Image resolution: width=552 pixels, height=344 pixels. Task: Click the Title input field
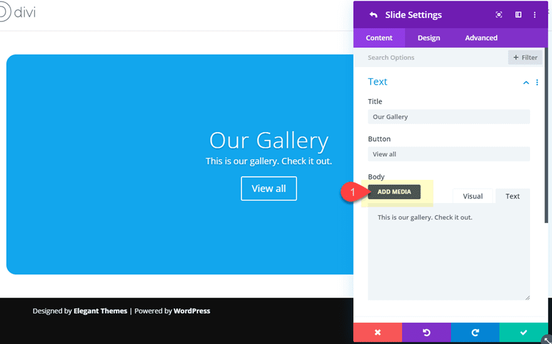449,117
